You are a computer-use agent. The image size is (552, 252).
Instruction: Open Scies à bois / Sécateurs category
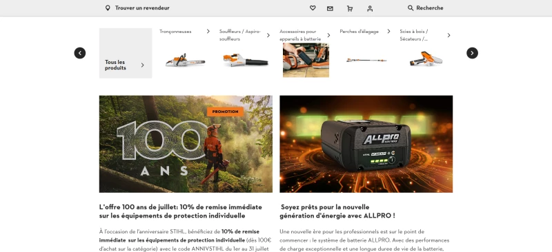[414, 35]
